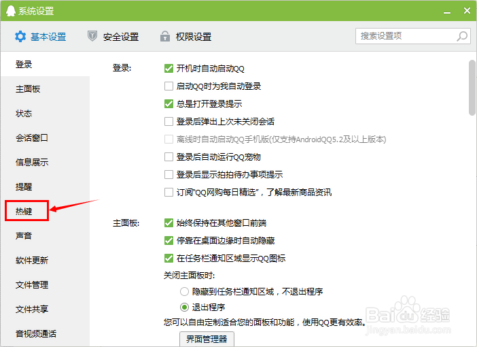
Task: Open the 会话窗口 sidebar section
Action: pos(45,137)
